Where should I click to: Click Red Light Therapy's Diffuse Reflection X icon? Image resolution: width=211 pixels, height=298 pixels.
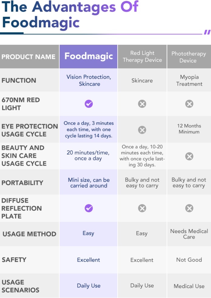tap(142, 208)
